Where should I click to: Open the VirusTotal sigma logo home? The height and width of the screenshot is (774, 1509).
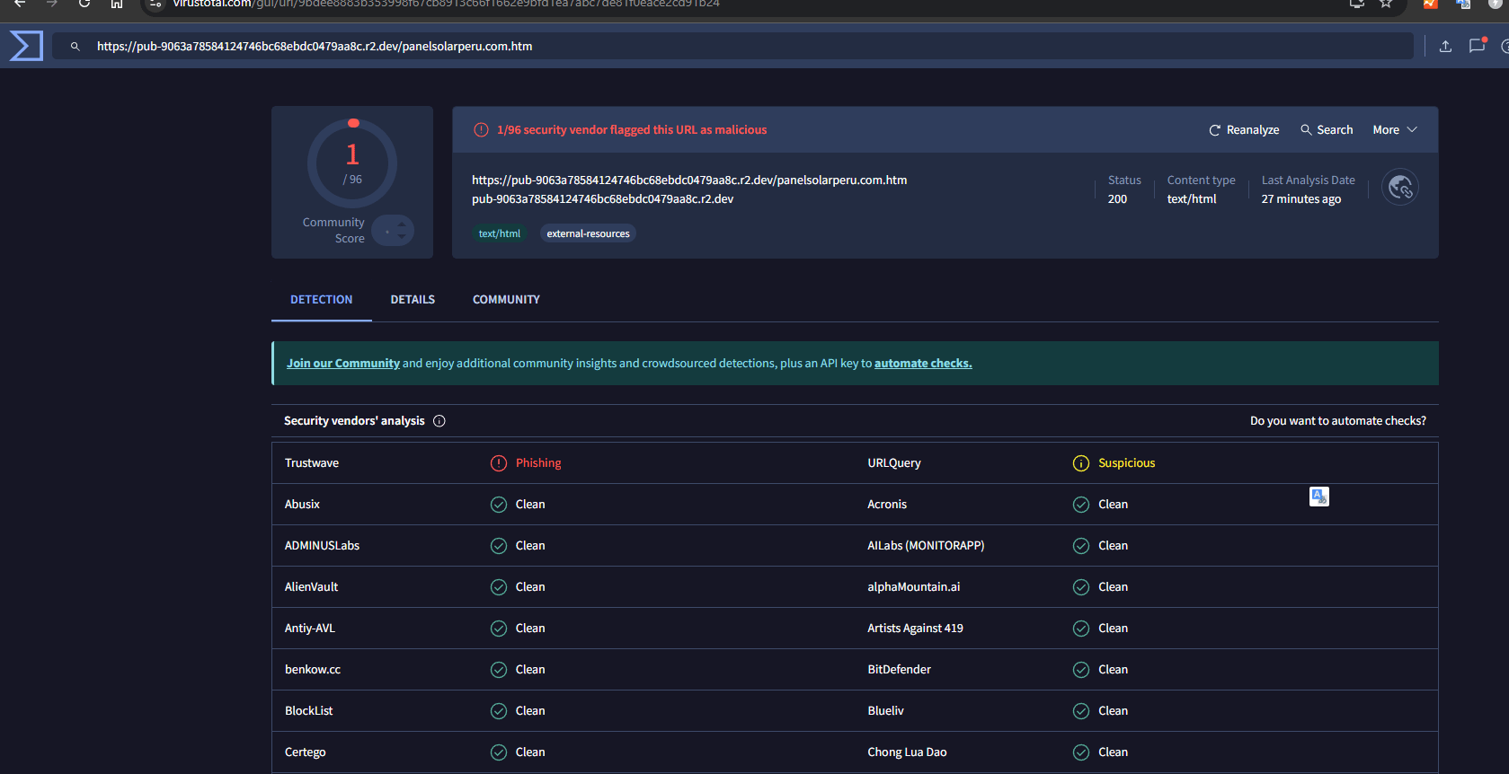click(26, 46)
